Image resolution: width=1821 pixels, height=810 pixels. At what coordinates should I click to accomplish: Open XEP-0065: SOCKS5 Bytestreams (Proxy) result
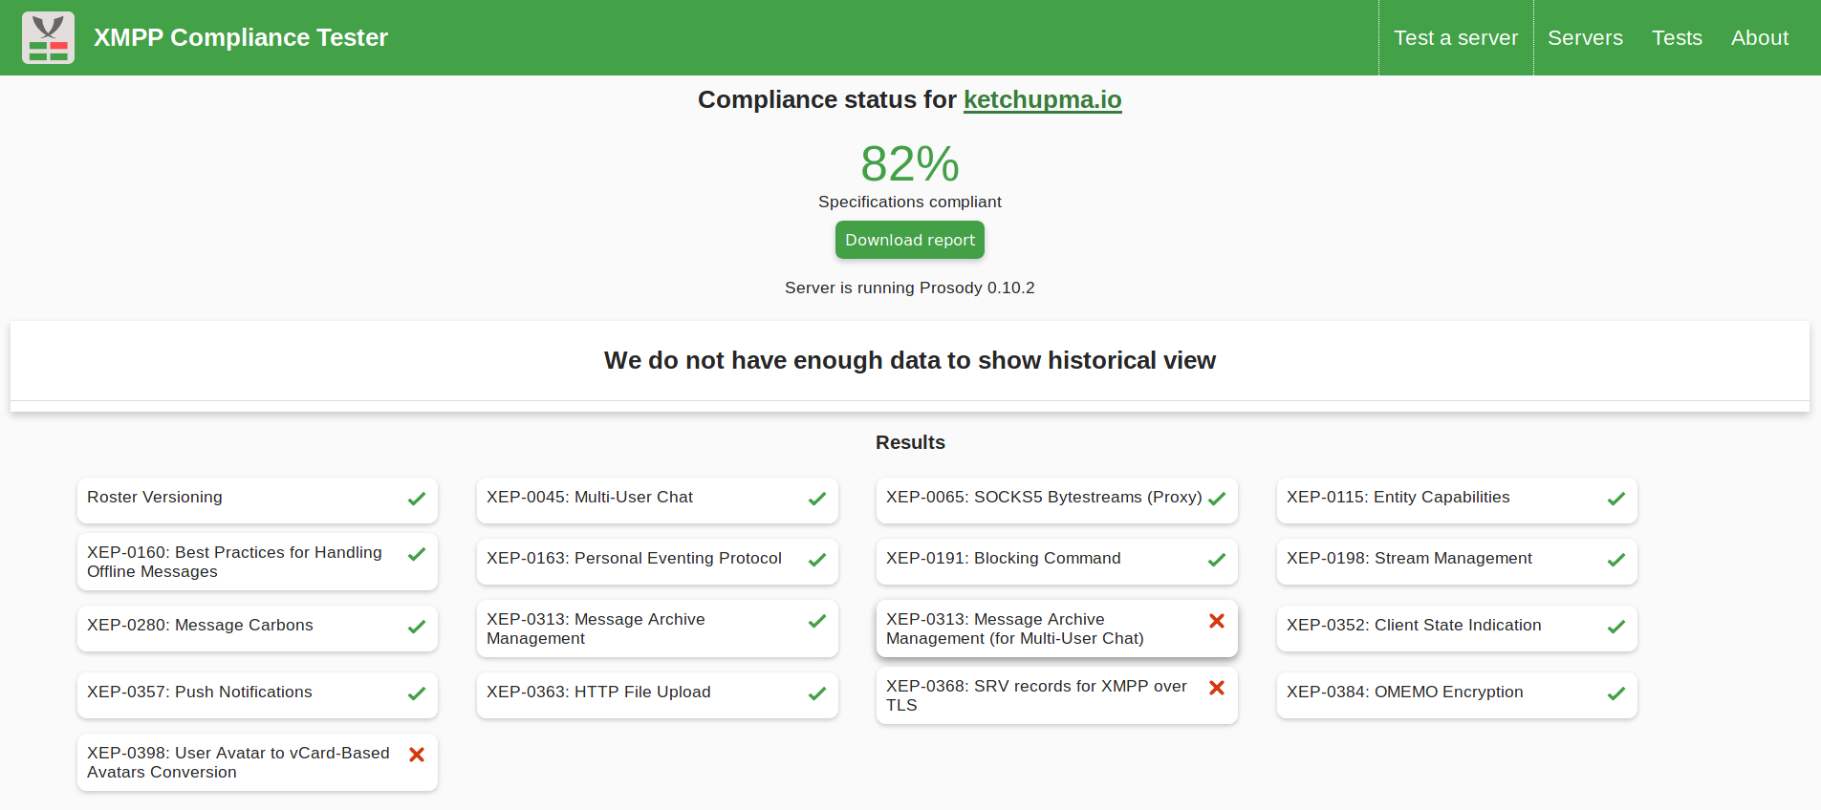1056,501
